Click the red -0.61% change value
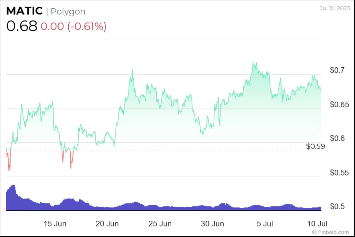The height and width of the screenshot is (237, 355). pos(86,27)
